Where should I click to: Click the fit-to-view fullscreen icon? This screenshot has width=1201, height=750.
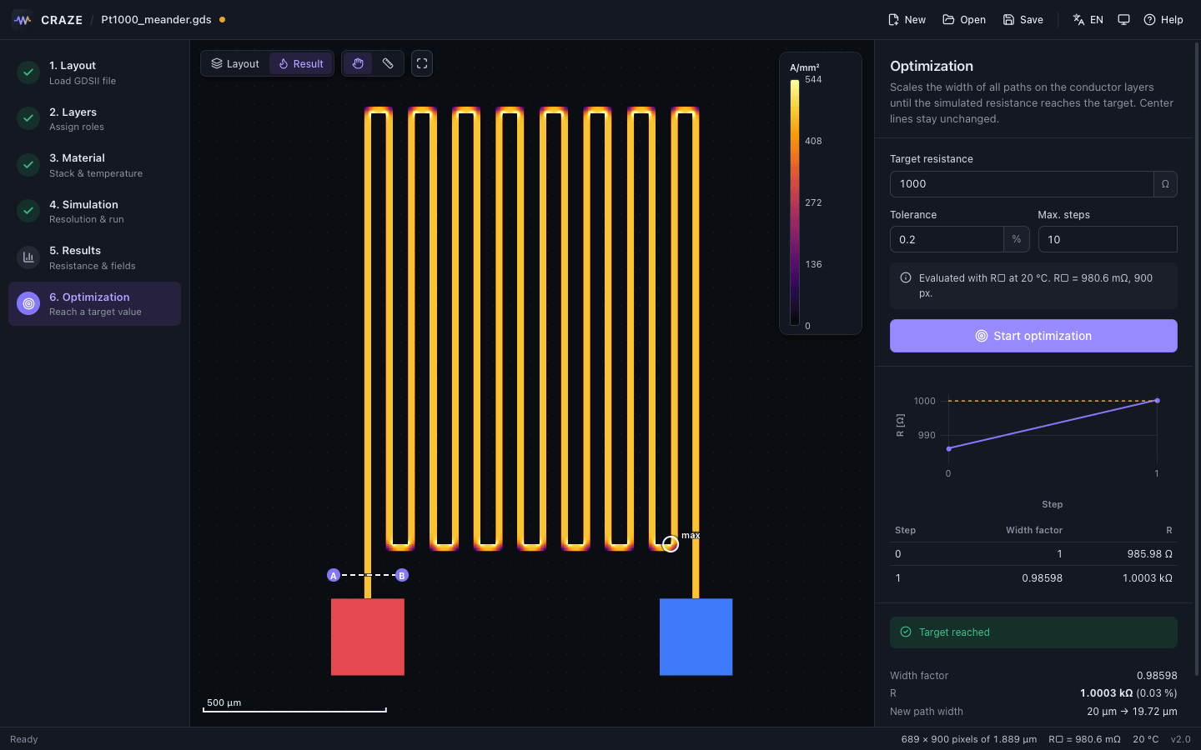422,63
